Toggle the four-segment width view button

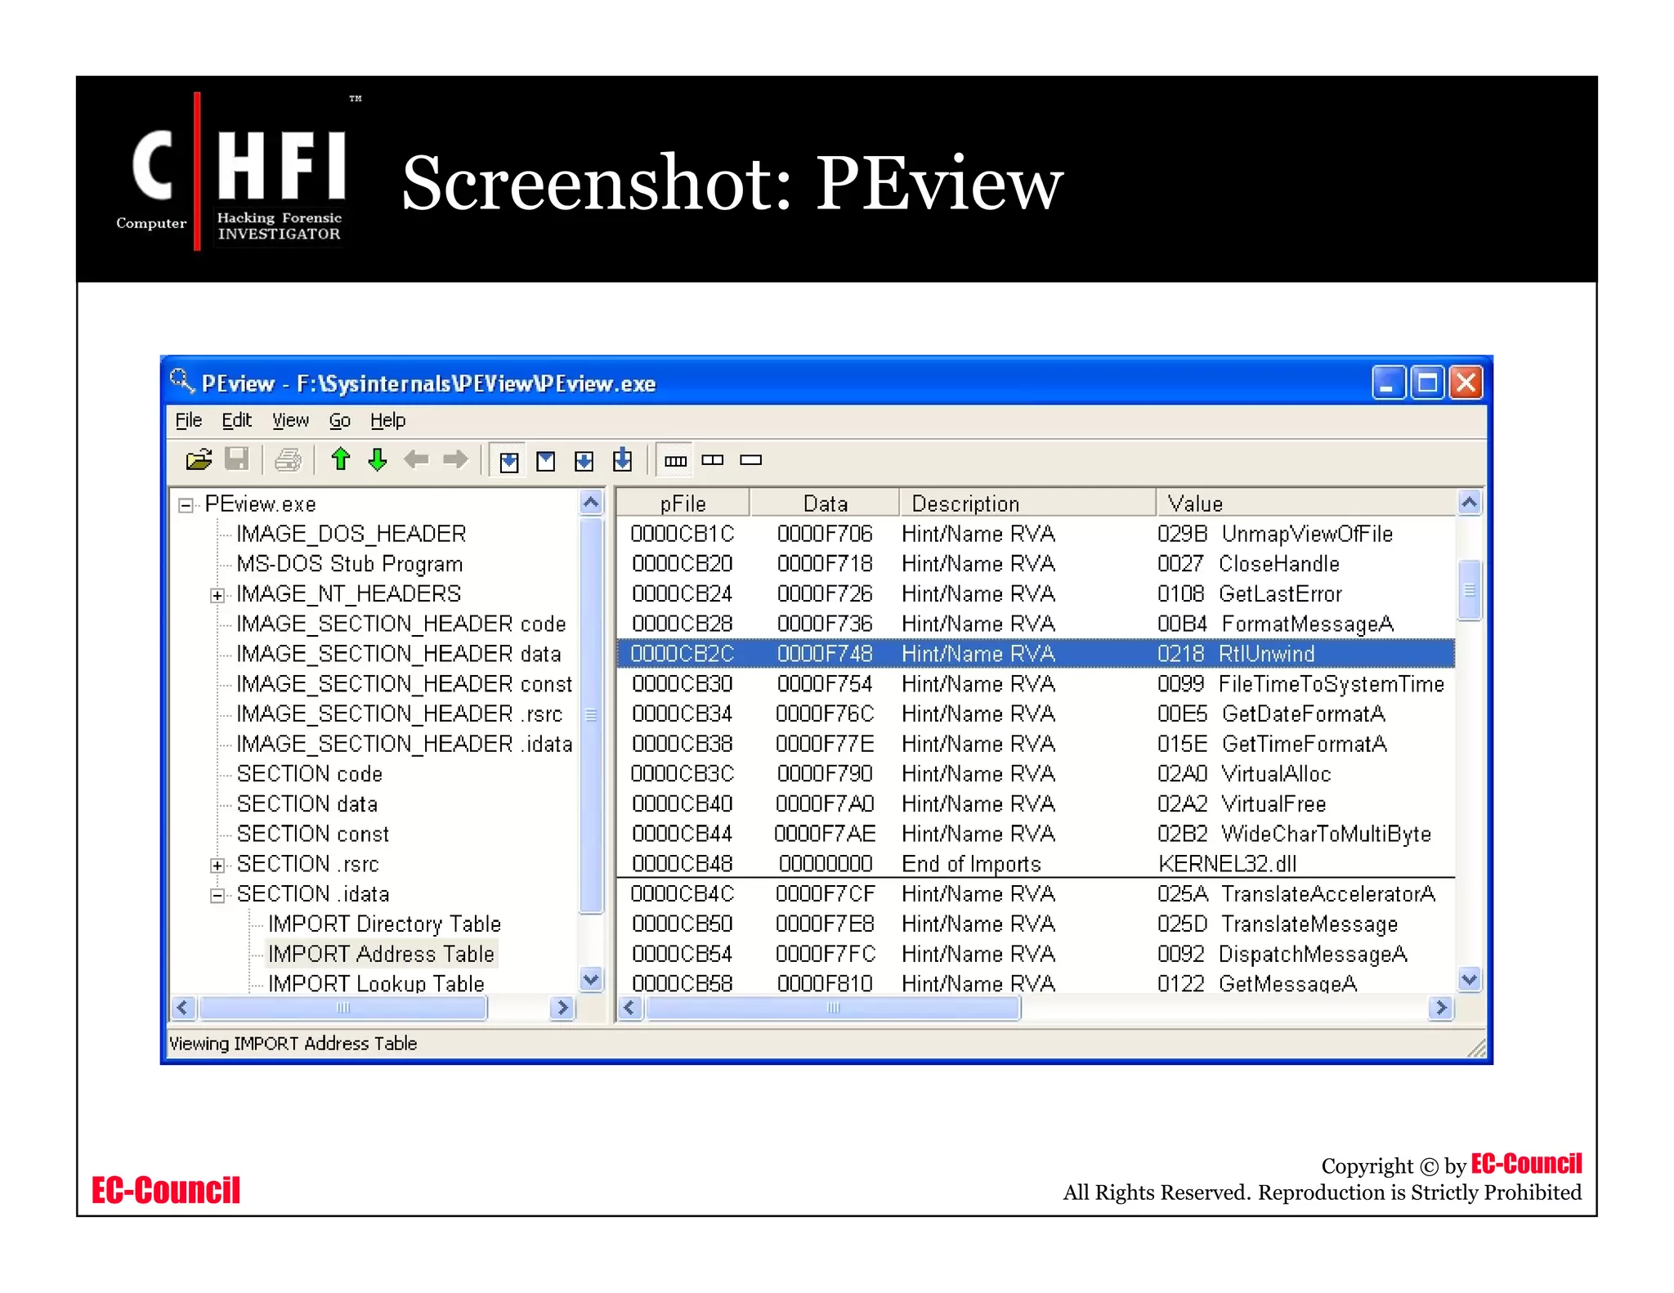coord(675,461)
